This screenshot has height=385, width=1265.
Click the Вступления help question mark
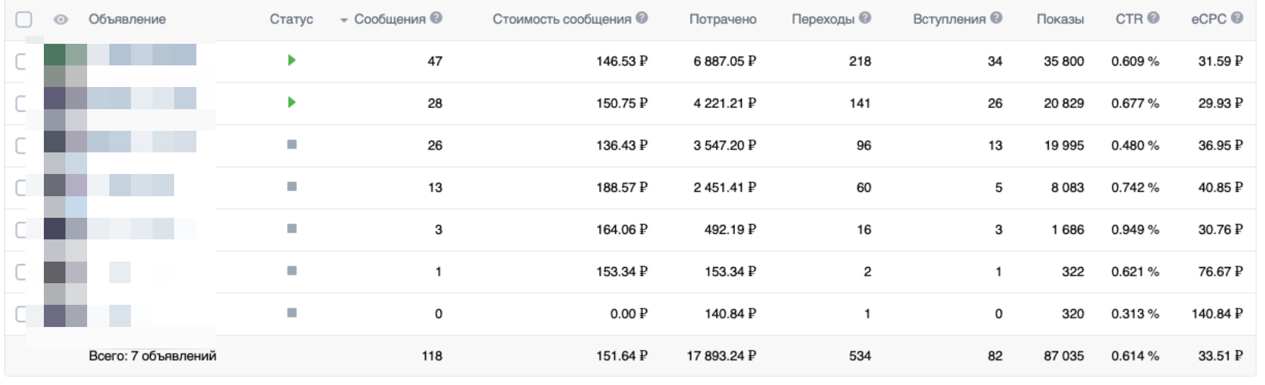point(996,18)
